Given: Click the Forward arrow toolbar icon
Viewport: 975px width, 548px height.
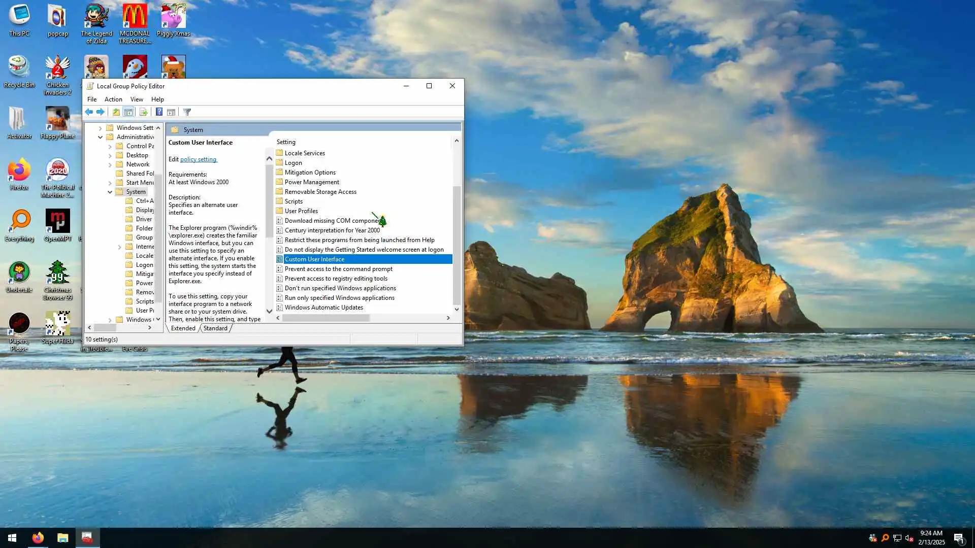Looking at the screenshot, I should point(101,112).
